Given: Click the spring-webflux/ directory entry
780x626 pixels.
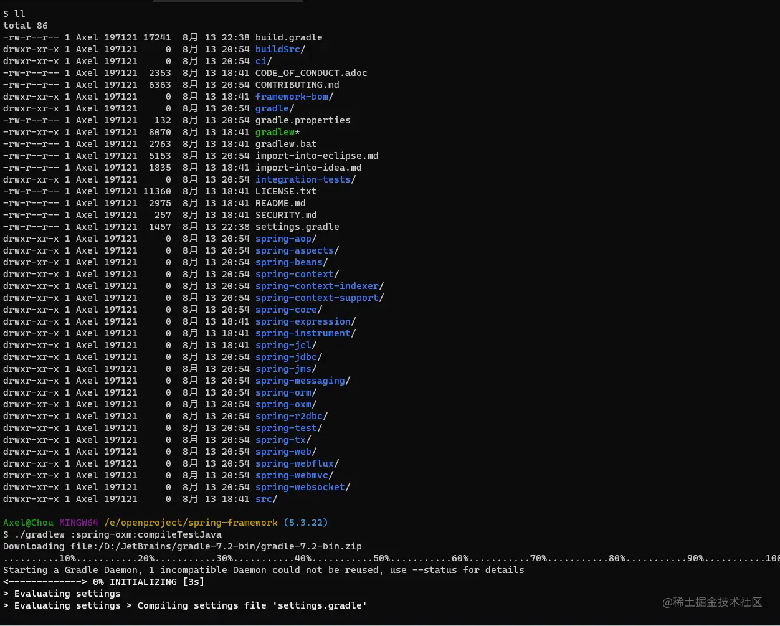Looking at the screenshot, I should click(x=297, y=463).
